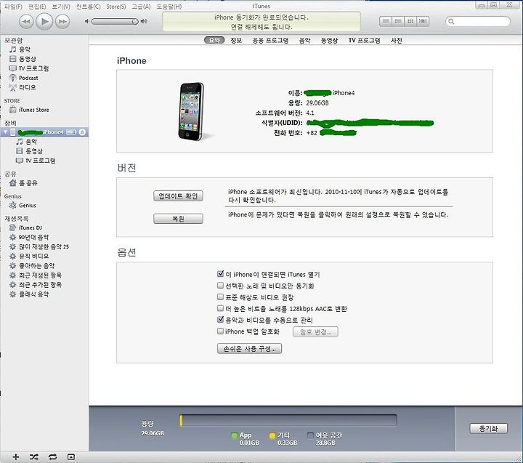Adjust the volume slider knob
Image resolution: width=523 pixels, height=463 pixels.
(135, 21)
